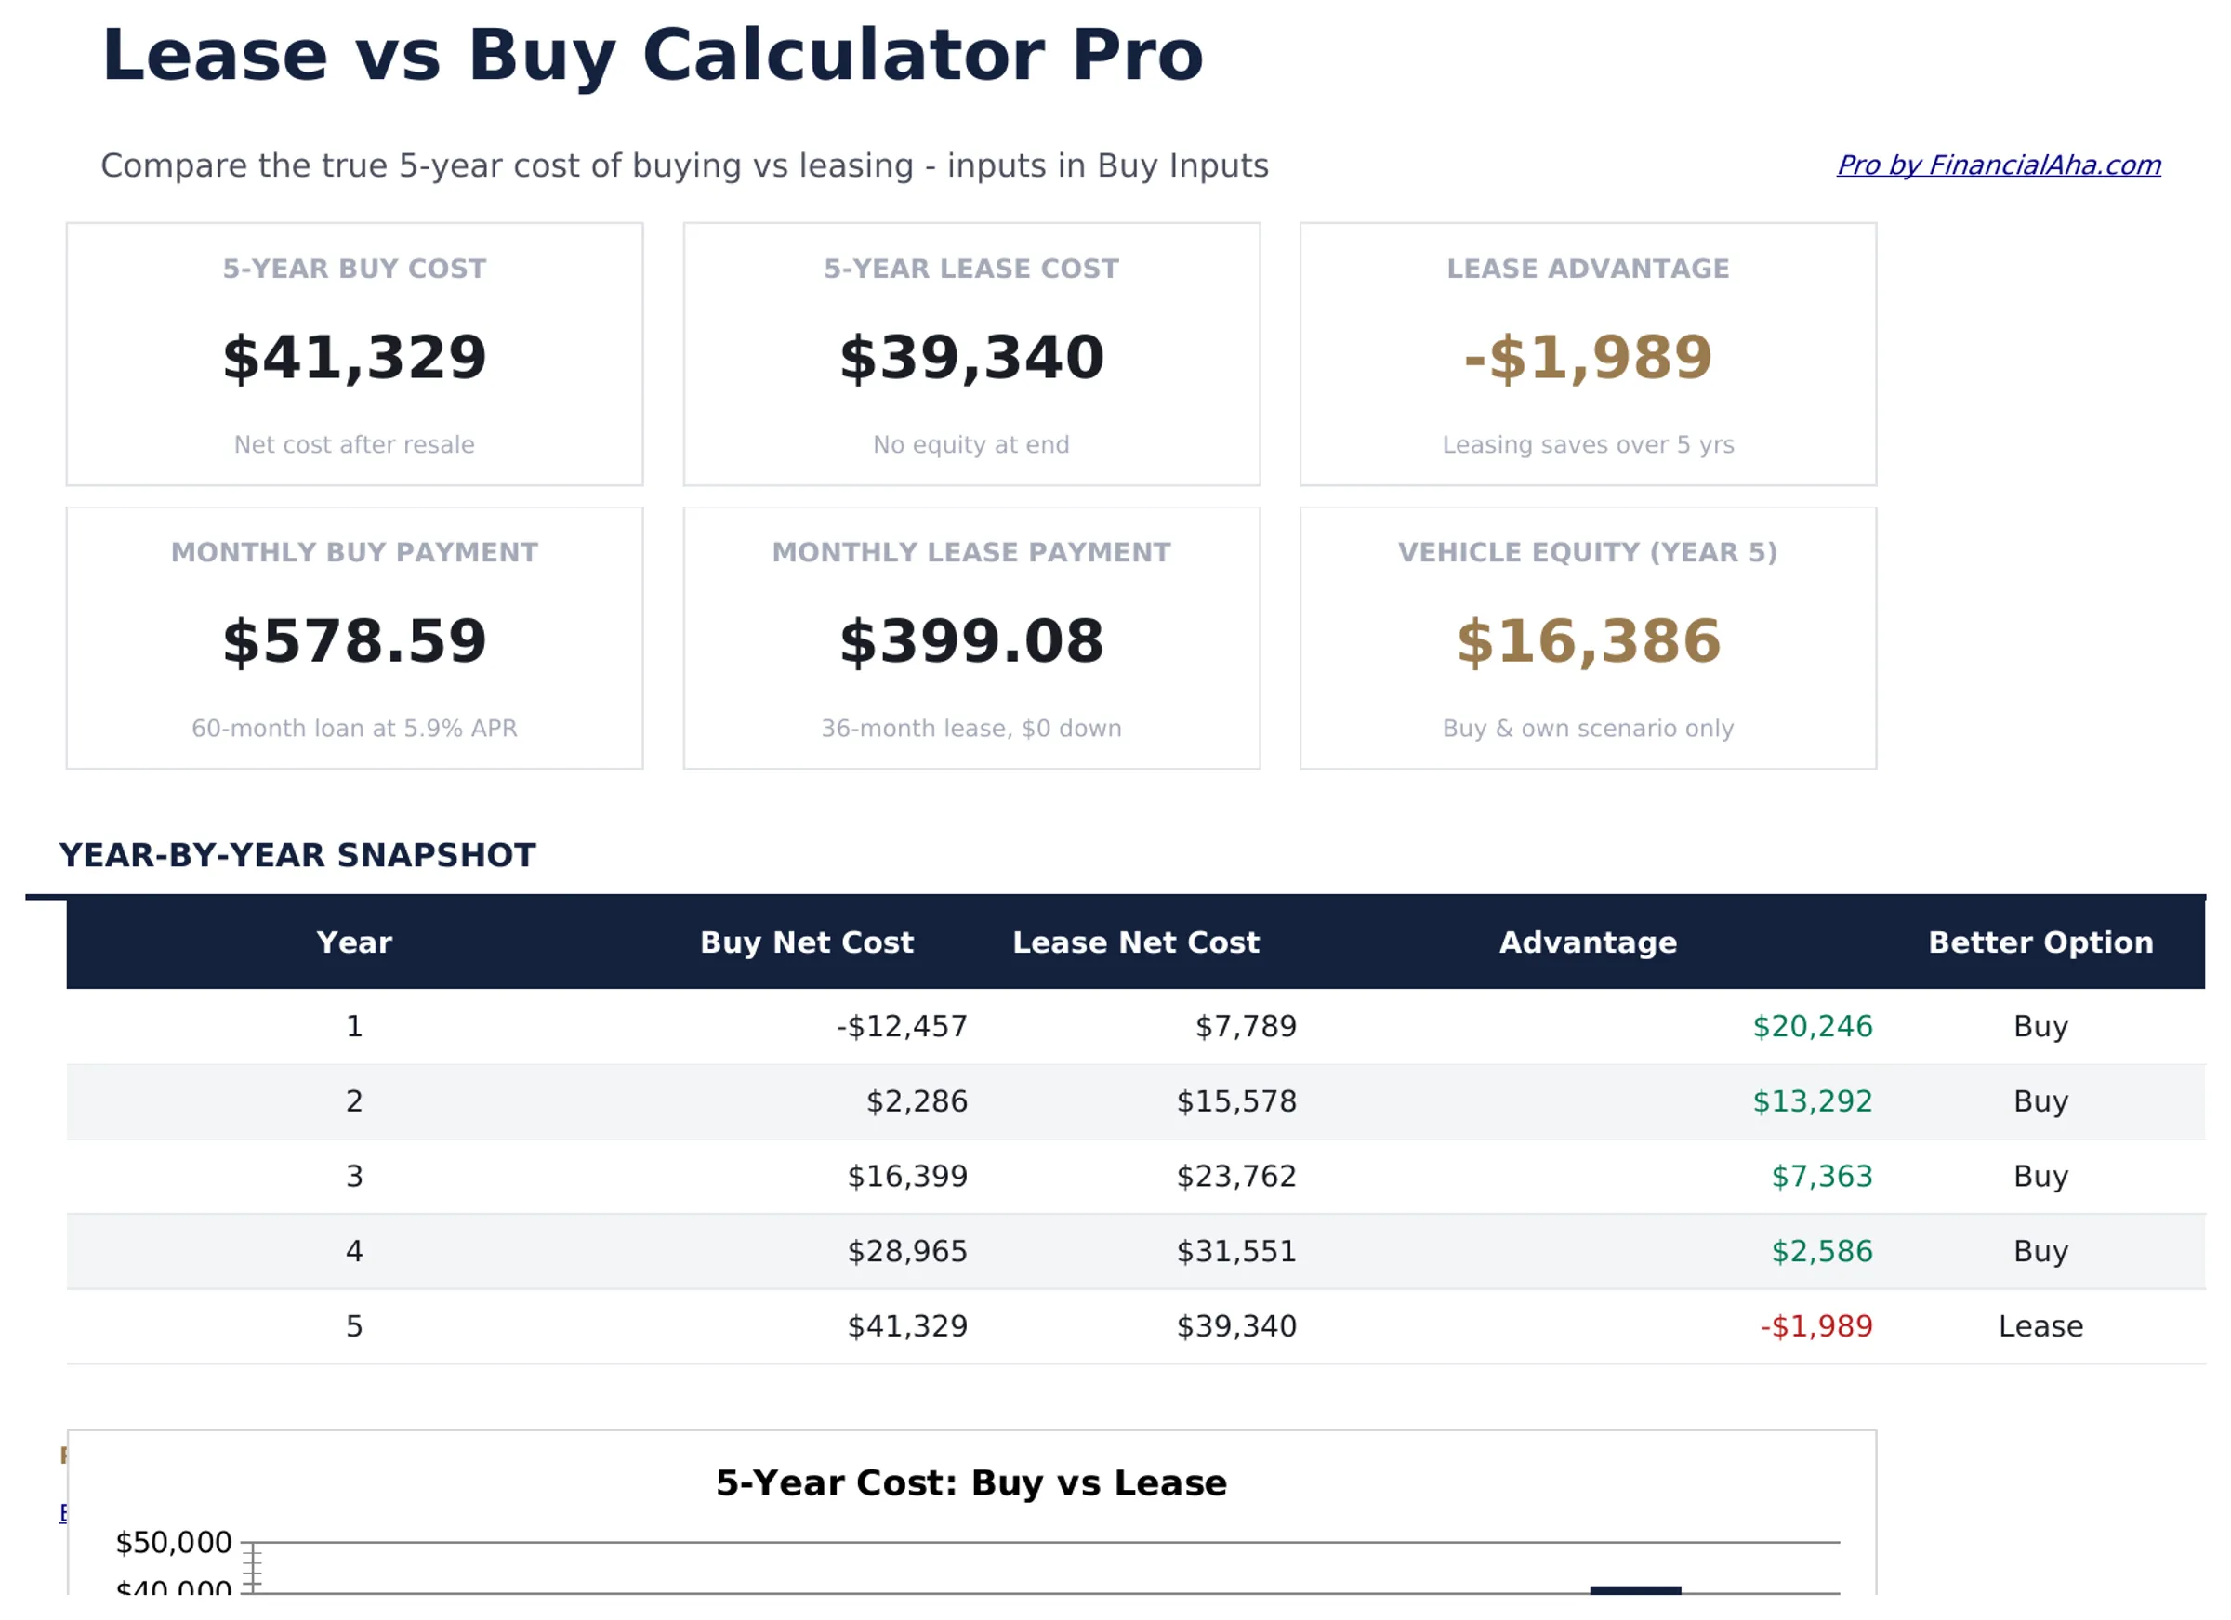
Task: Click the MONTHLY LEASE PAYMENT value $399.08
Action: tap(970, 640)
